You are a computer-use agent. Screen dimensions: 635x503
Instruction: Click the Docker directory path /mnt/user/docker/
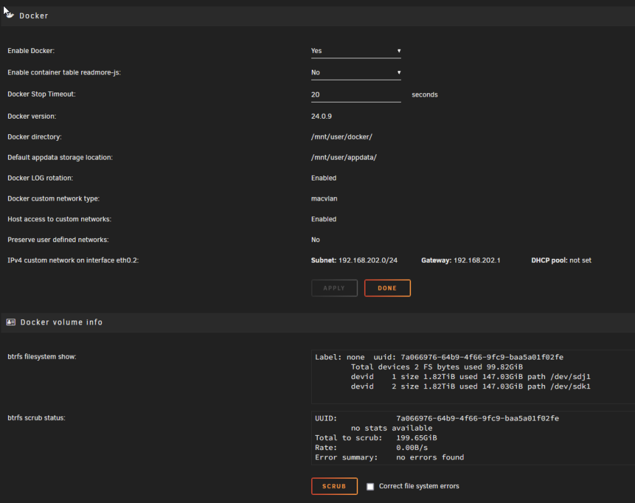point(341,137)
